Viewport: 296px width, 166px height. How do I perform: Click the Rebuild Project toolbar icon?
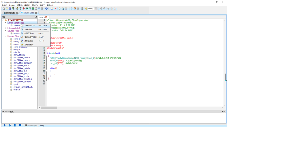click(x=75, y=9)
